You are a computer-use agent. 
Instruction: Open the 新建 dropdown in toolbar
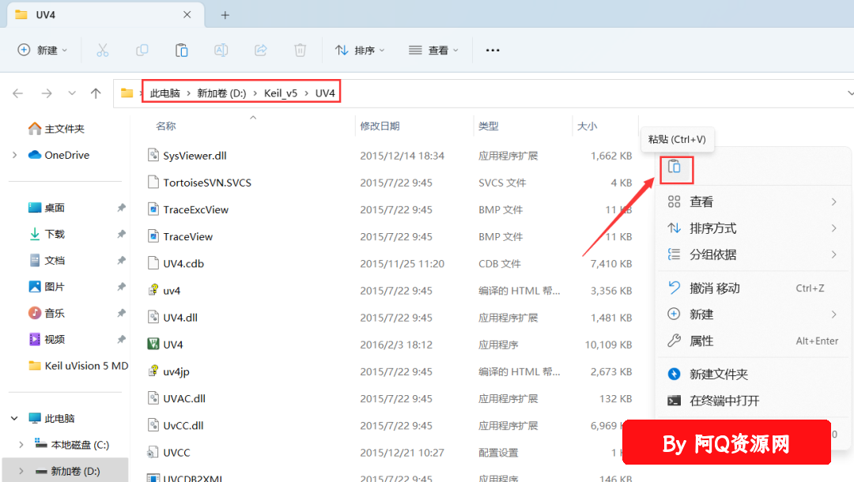43,50
